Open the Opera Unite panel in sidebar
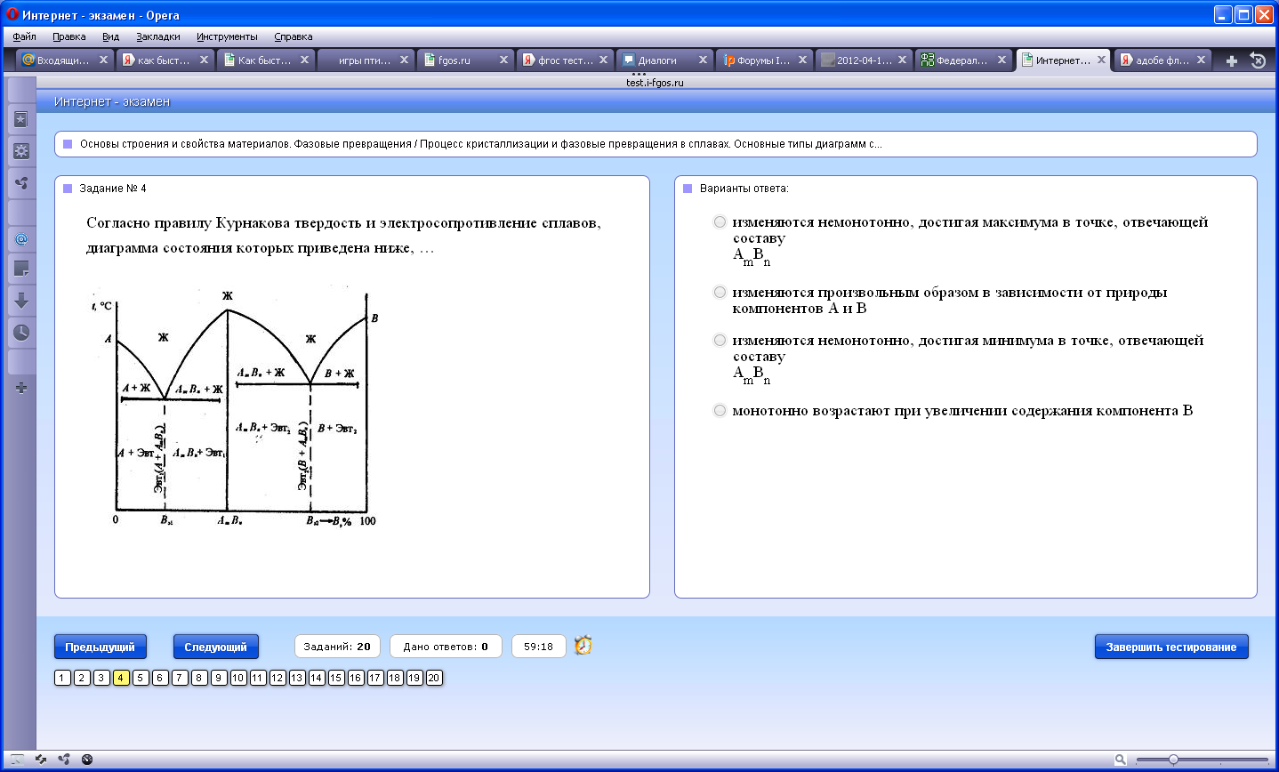 [x=21, y=183]
